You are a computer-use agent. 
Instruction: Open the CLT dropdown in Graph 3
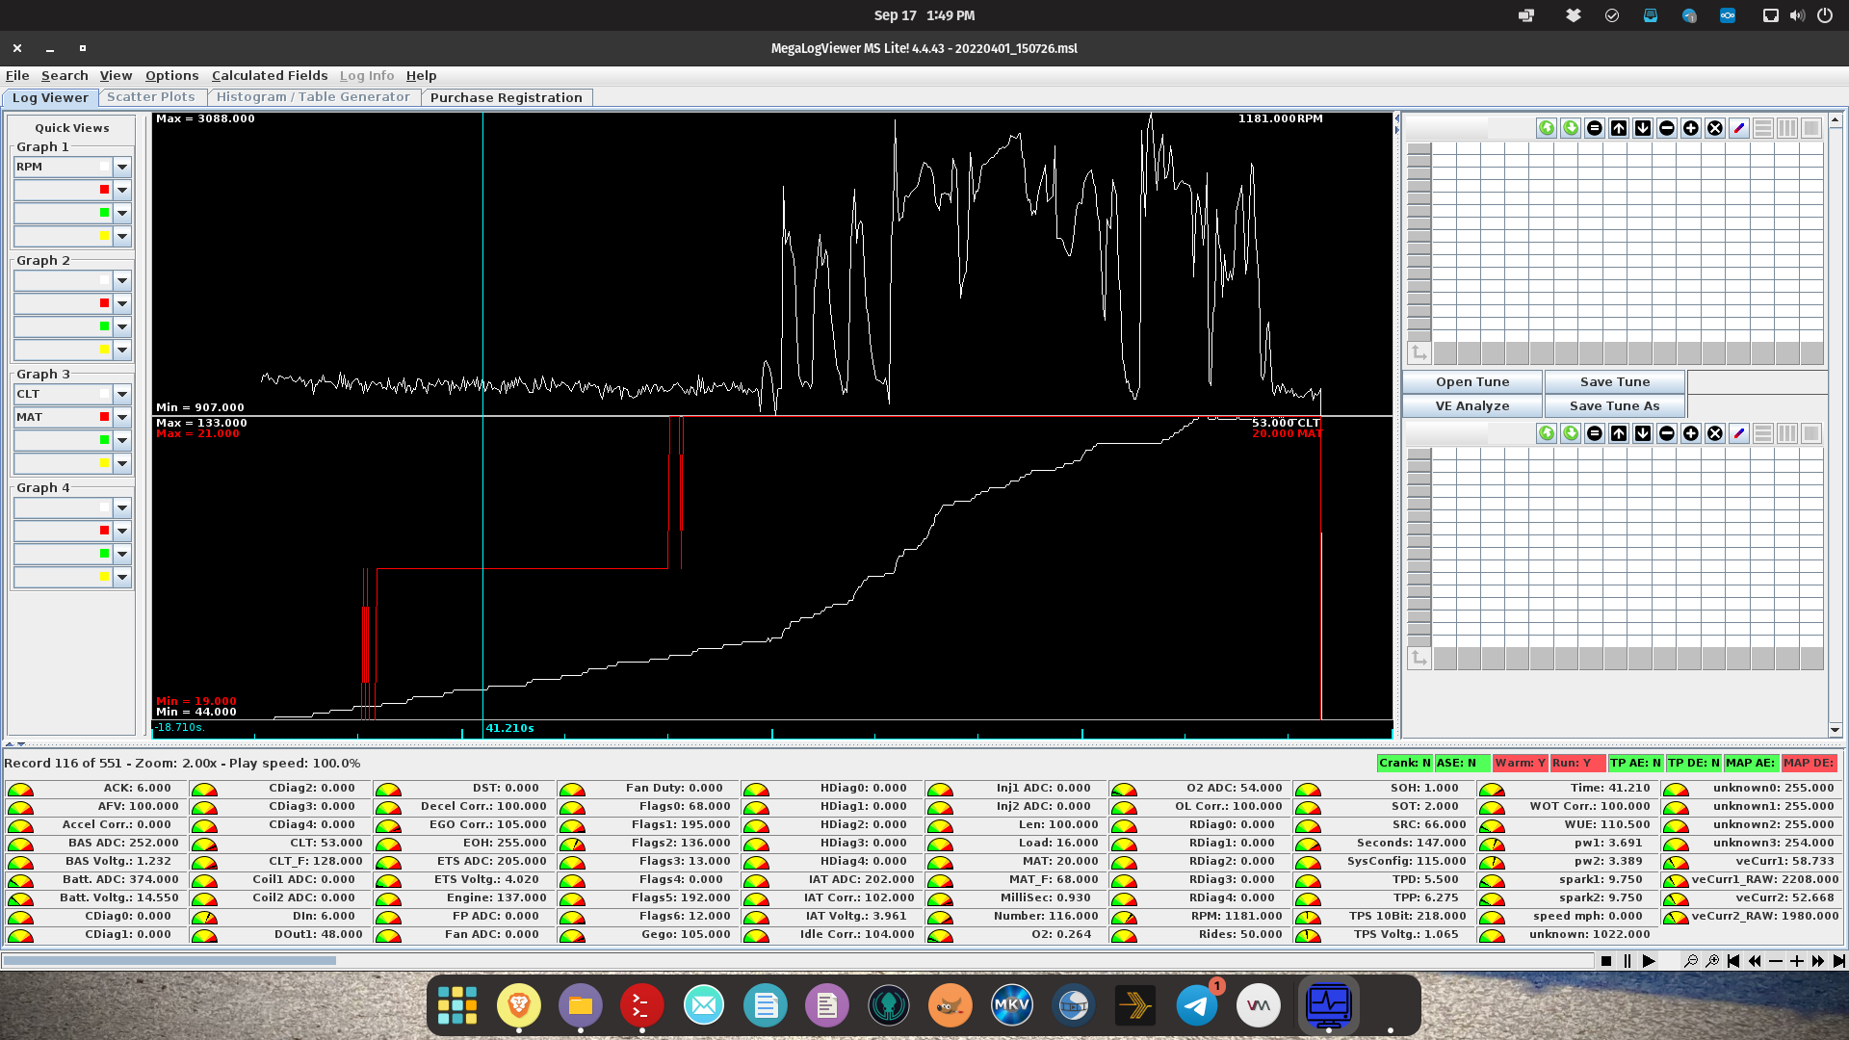tap(121, 394)
